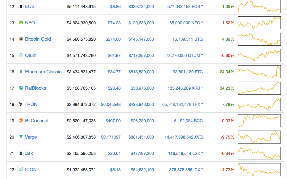Viewport: 287px width, 179px height.
Task: Click Bitcoin Gold price $274.00
Action: click(x=113, y=39)
